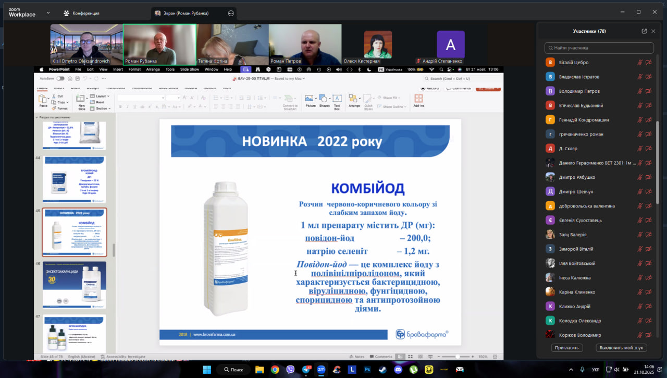Pop out the Участники panel
This screenshot has width=667, height=378.
click(644, 31)
